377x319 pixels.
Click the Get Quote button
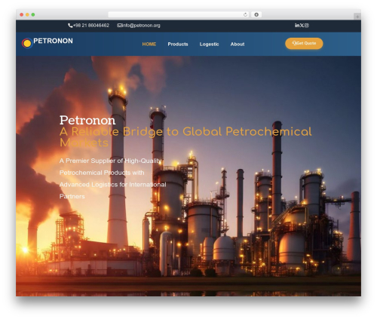tap(304, 43)
